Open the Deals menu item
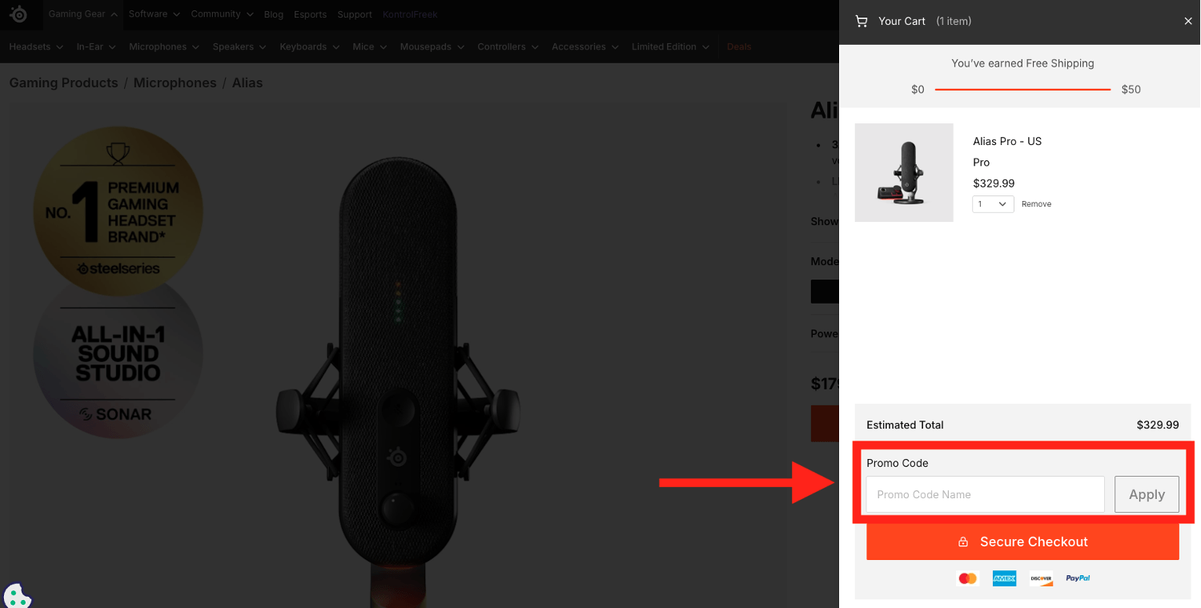This screenshot has height=608, width=1201. point(739,47)
